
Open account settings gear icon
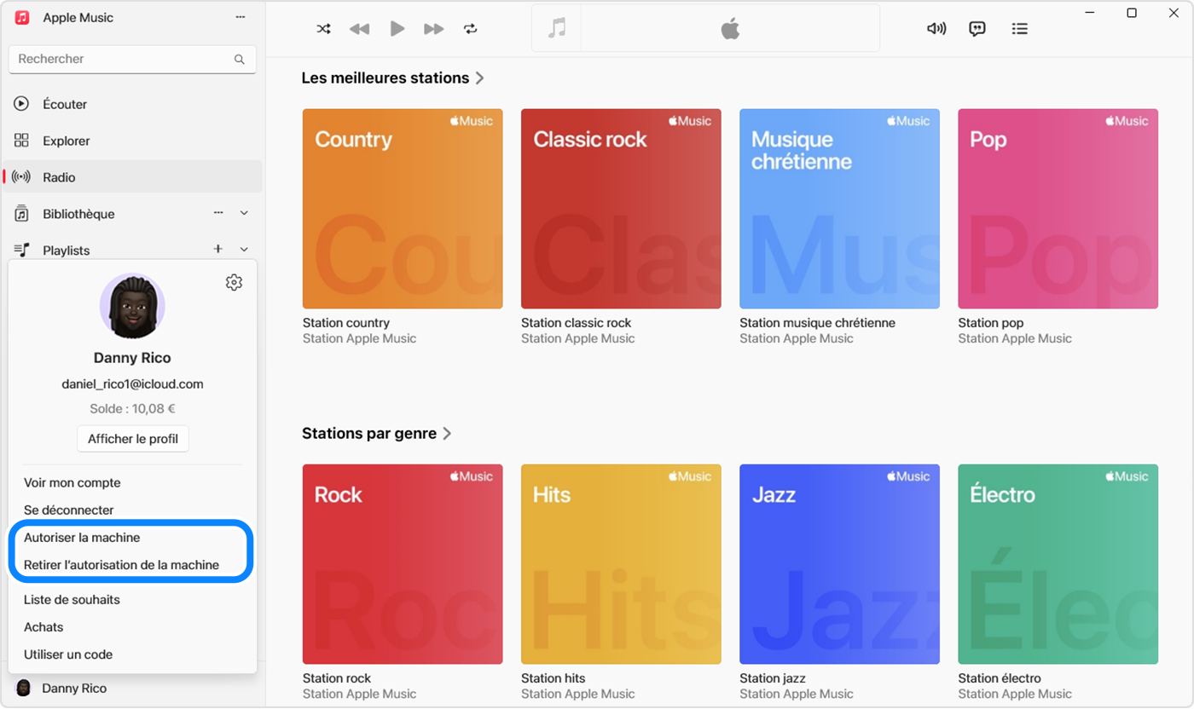point(234,283)
